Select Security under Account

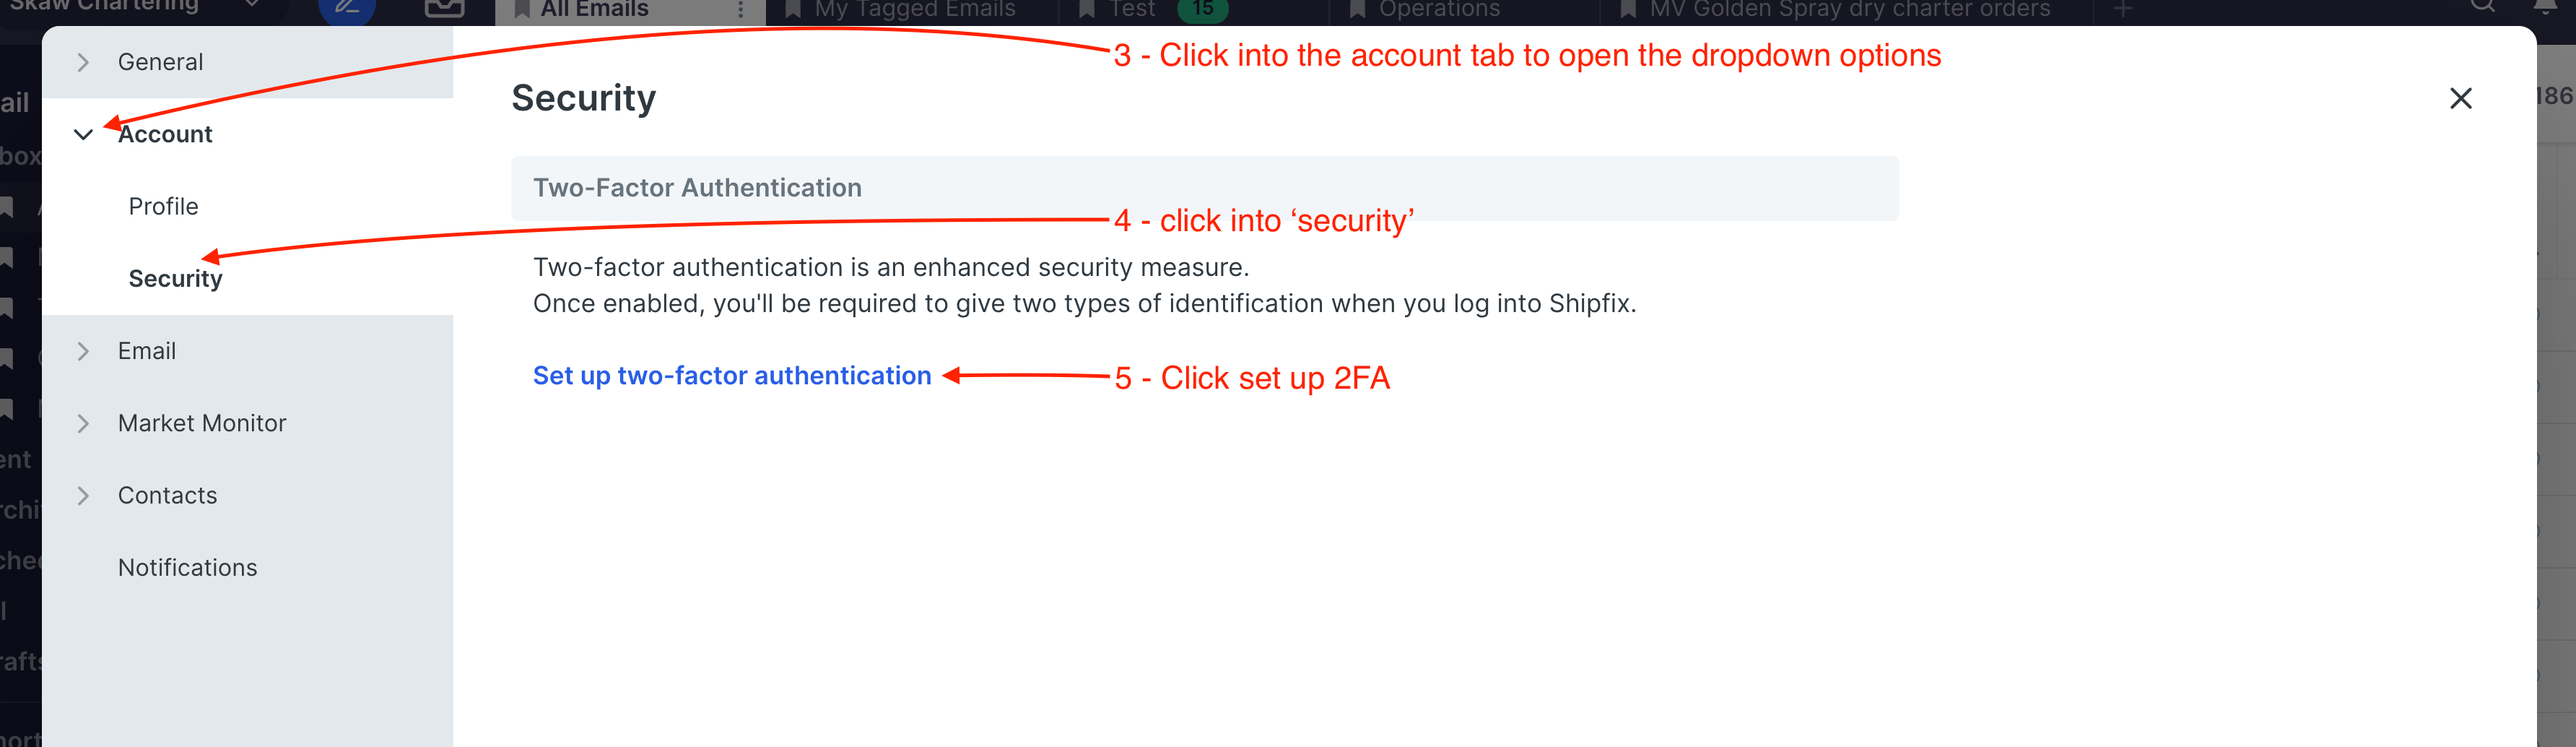click(x=175, y=278)
